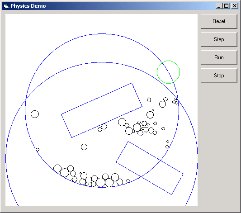This screenshot has height=213, width=241.
Task: Click the single ball below the upper rectangle
Action: [84, 147]
